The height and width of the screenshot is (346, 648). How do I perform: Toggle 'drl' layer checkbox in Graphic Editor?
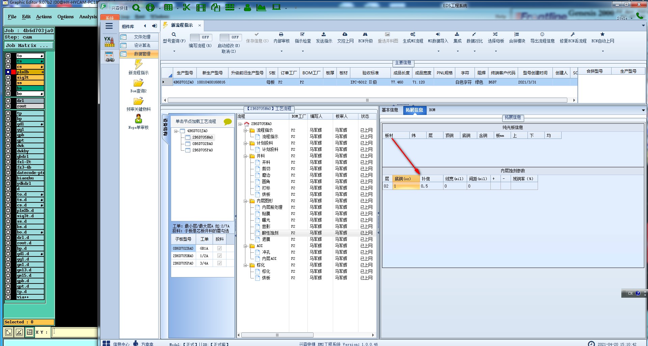click(x=8, y=101)
